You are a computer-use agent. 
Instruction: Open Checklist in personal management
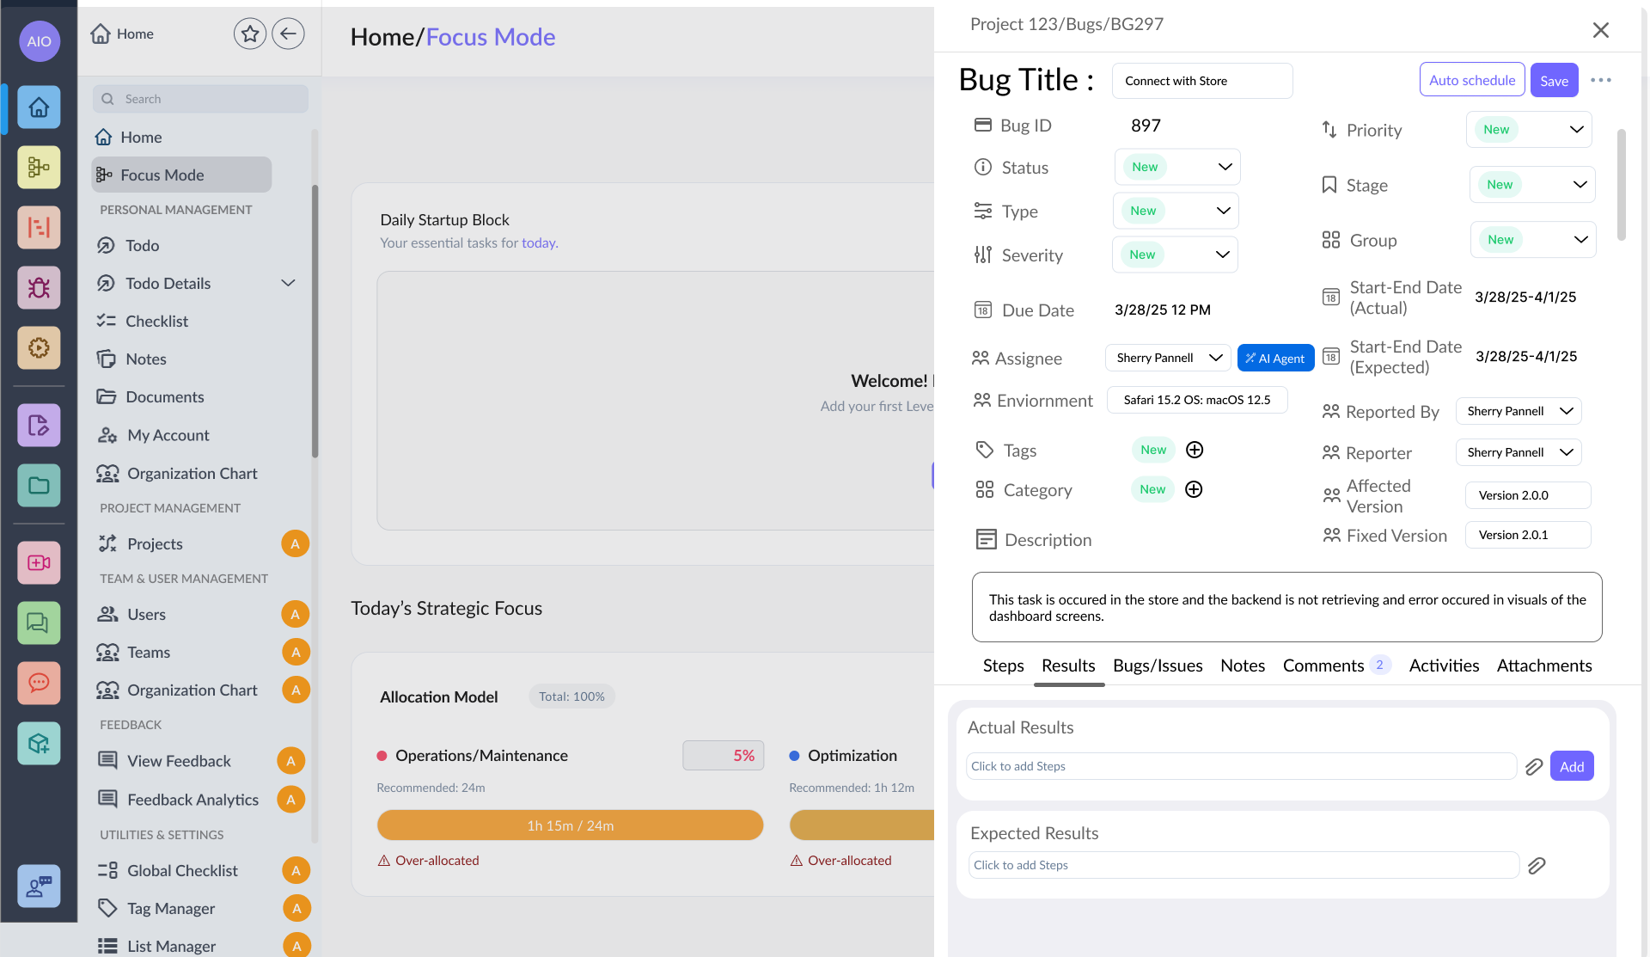(156, 321)
